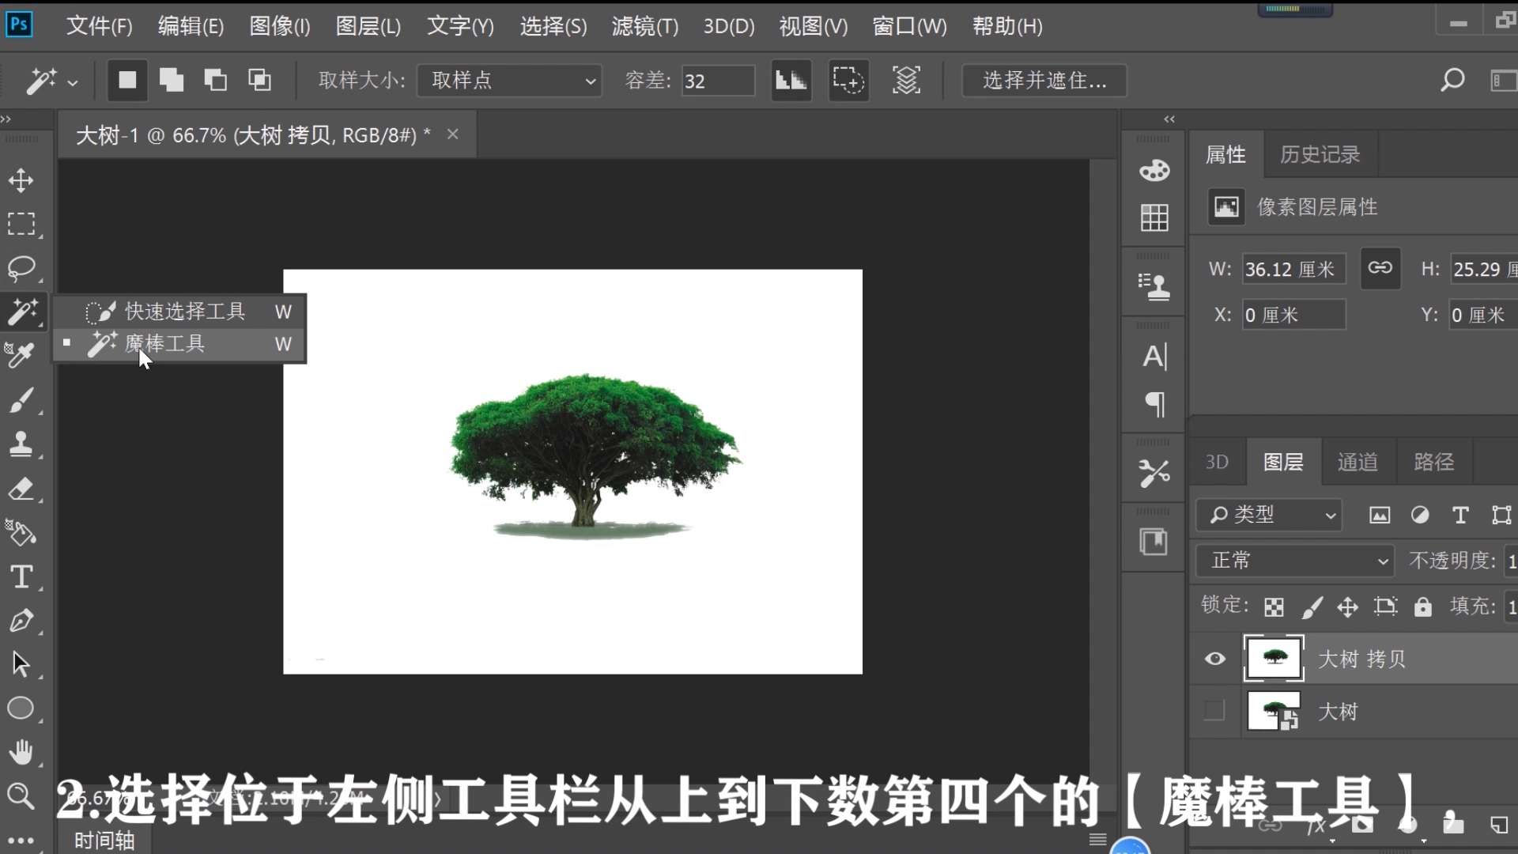This screenshot has height=854, width=1518.
Task: Open the Character panel icon
Action: [1154, 357]
